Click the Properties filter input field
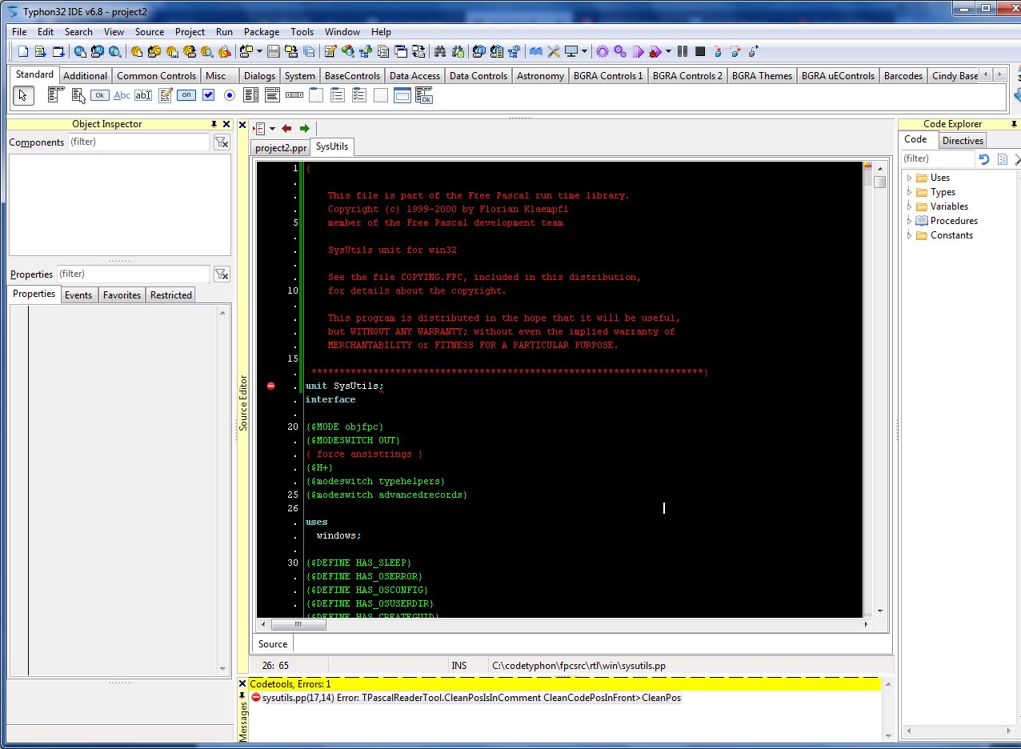 (132, 274)
